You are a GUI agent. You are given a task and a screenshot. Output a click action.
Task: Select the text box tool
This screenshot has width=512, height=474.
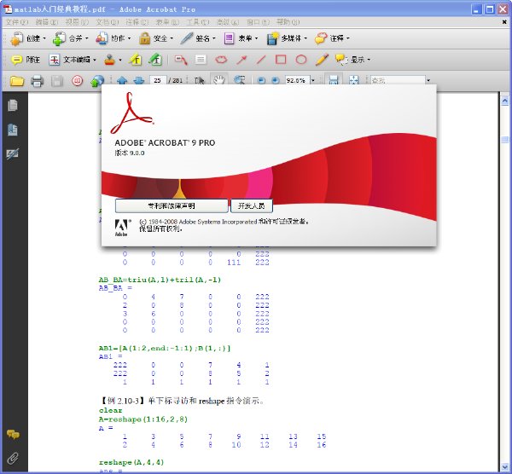(x=201, y=60)
